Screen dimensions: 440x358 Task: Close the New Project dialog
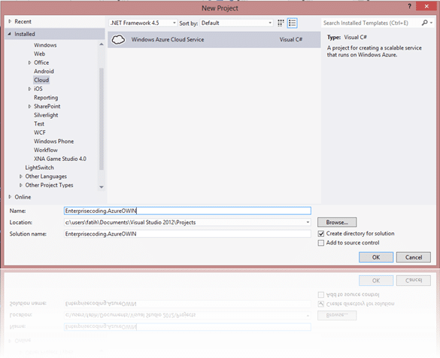pos(426,6)
